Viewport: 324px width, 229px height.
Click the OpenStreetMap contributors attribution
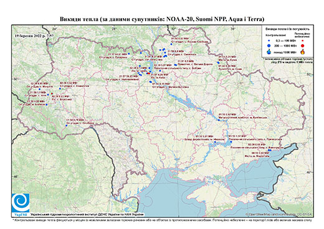click(279, 214)
